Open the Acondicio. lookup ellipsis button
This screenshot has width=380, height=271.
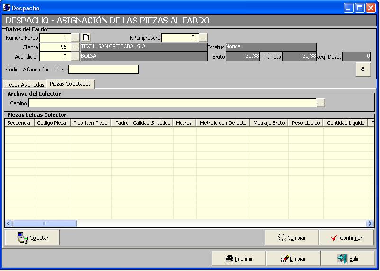tap(75, 56)
